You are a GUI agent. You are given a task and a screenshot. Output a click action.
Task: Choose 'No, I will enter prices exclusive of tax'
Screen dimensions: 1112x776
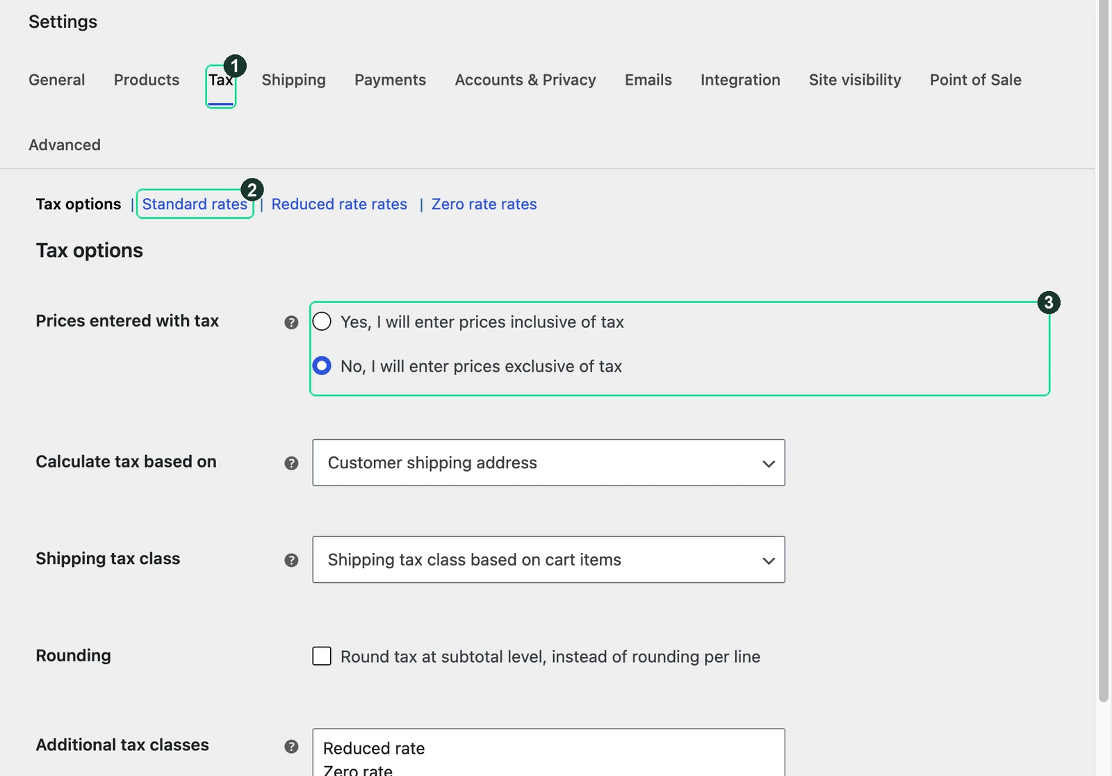[x=322, y=365]
